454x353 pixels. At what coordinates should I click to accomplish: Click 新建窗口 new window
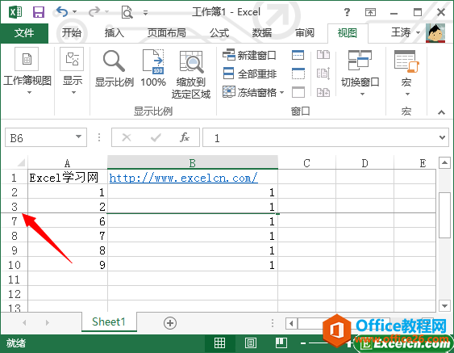coord(249,55)
